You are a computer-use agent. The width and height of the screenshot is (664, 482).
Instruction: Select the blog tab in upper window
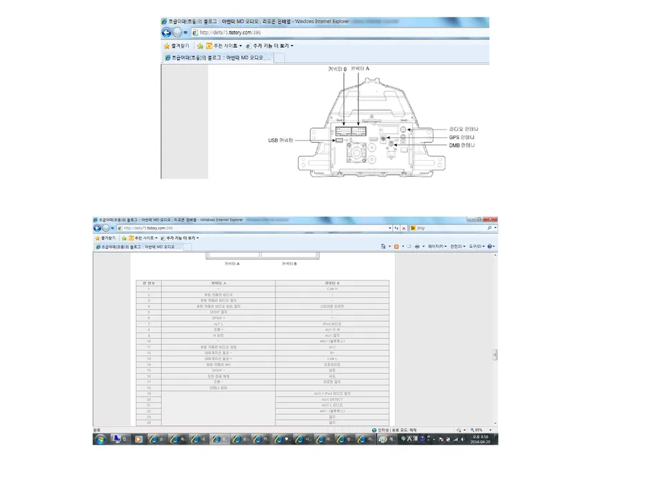point(218,57)
